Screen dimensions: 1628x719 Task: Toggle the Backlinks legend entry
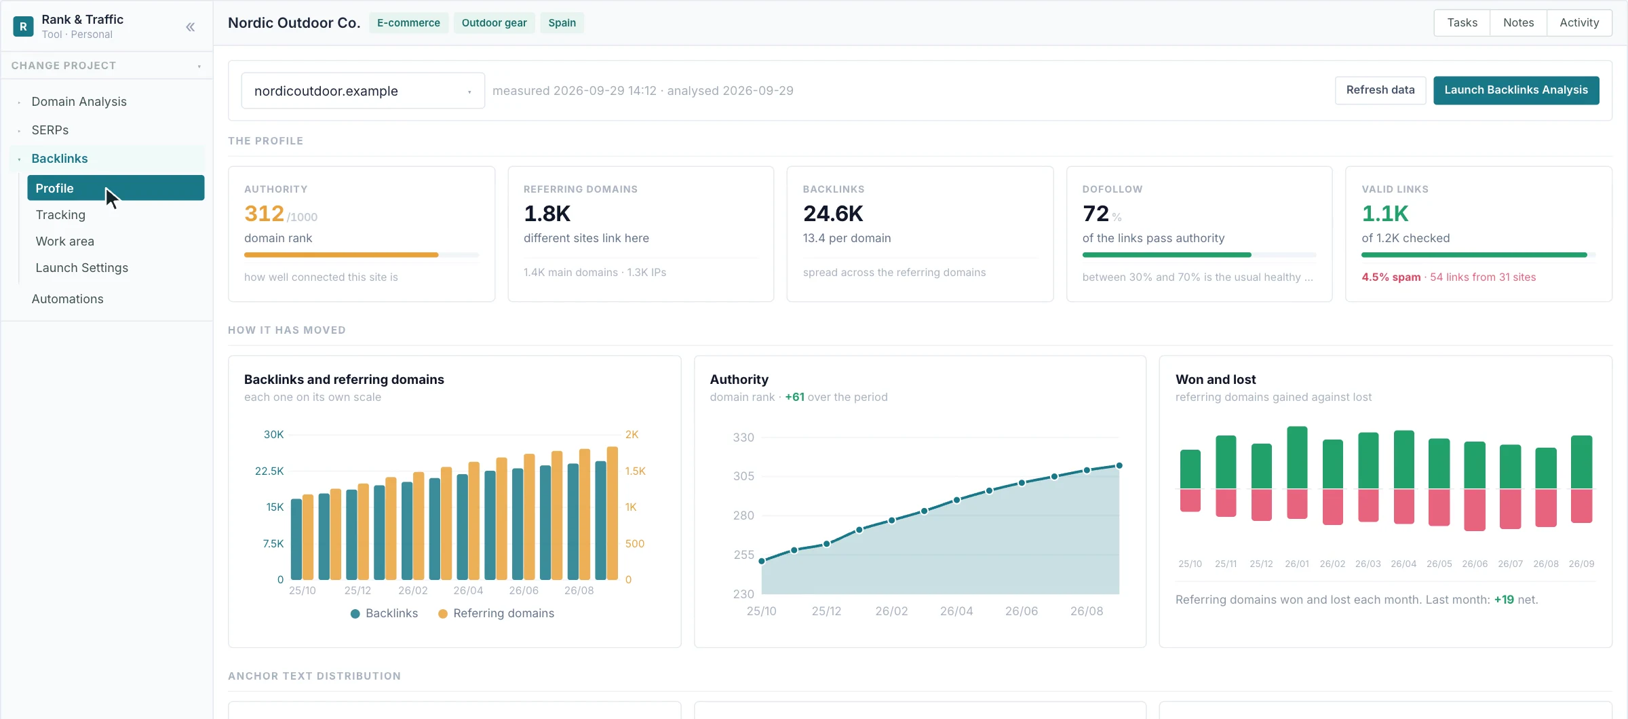click(x=384, y=614)
